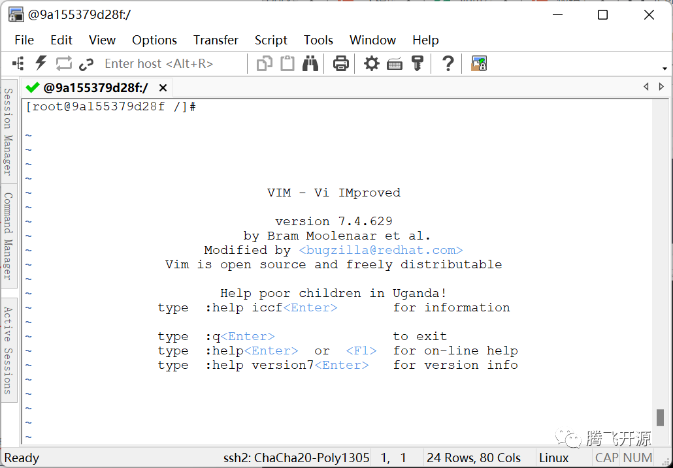Click the SecureFX toolbar icon

point(478,63)
